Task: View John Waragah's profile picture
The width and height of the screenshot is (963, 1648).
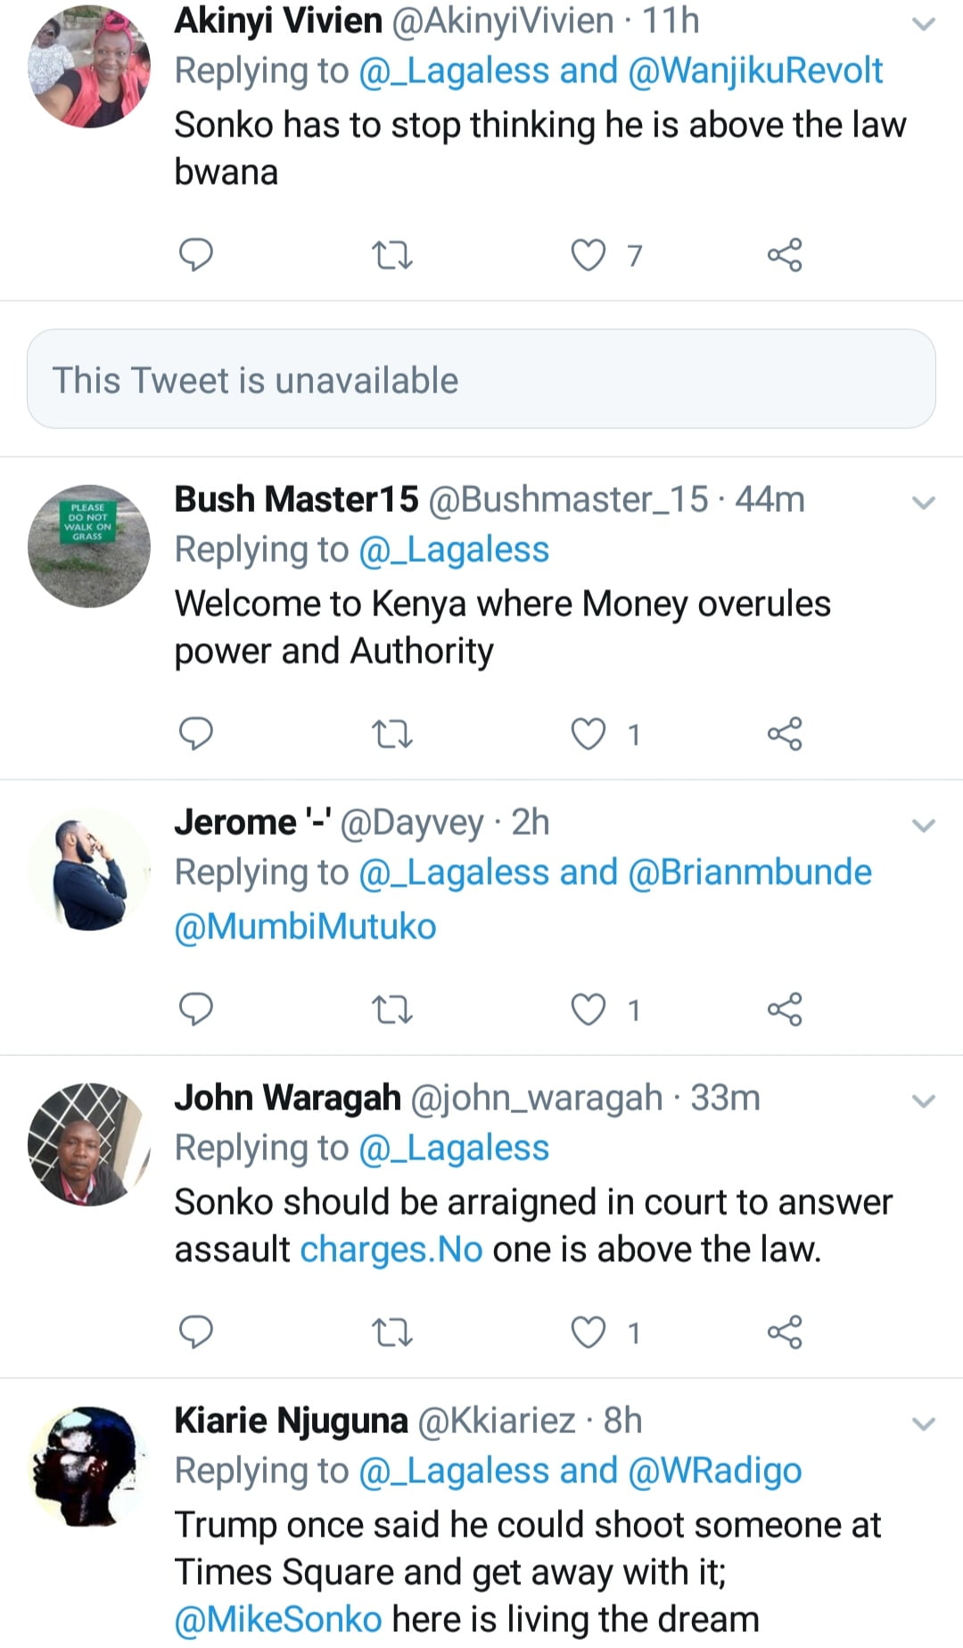Action: click(89, 1145)
